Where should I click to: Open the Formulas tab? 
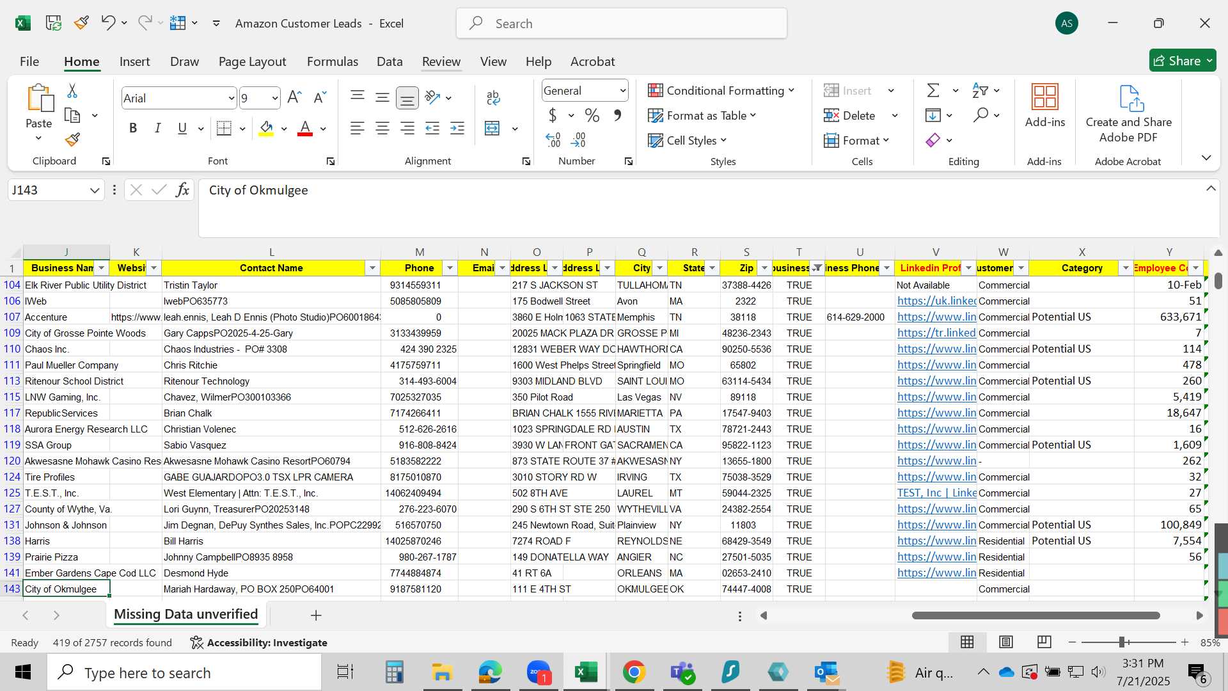[332, 61]
